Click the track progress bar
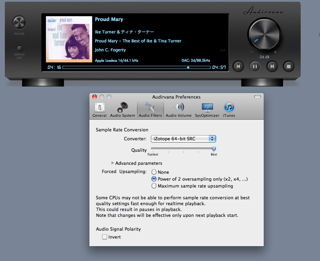Screen dimensions: 320x261 (137, 67)
